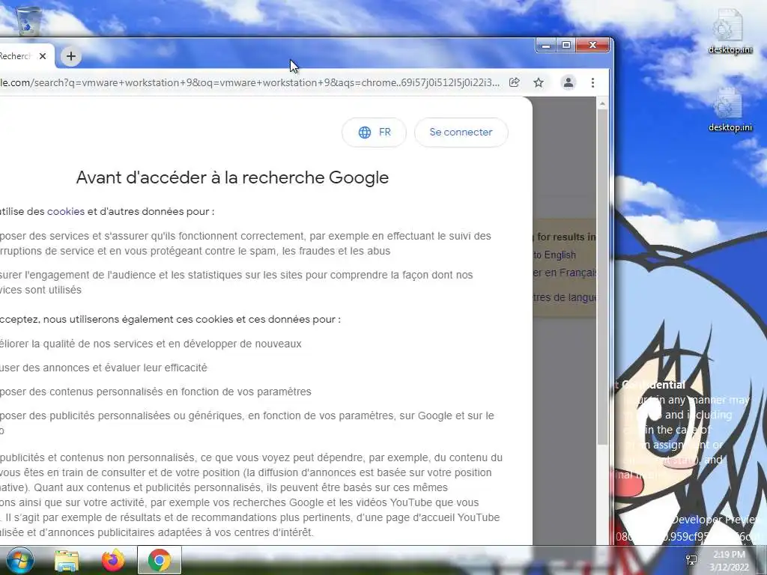Maximize the Chrome window

pyautogui.click(x=566, y=46)
